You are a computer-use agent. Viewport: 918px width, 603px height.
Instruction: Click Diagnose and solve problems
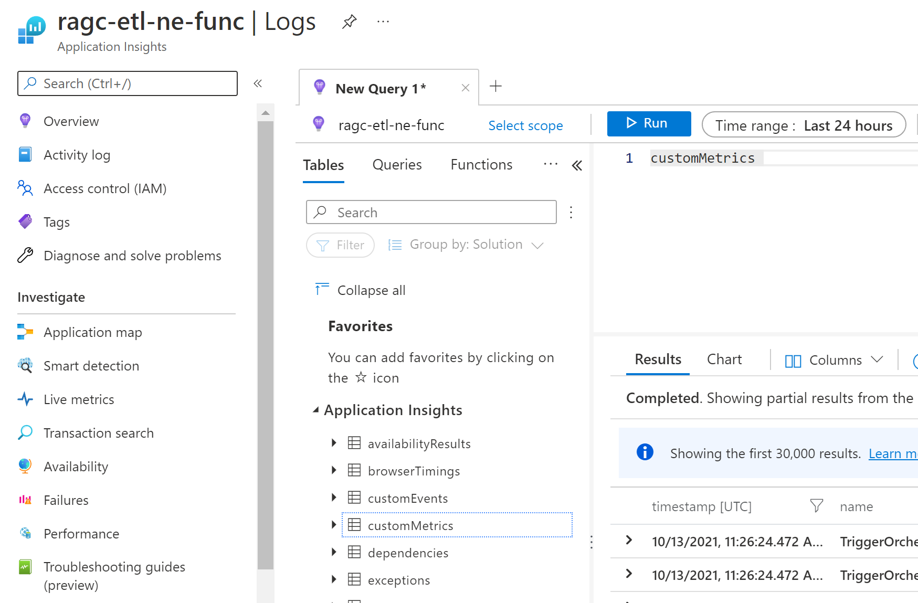pos(132,256)
